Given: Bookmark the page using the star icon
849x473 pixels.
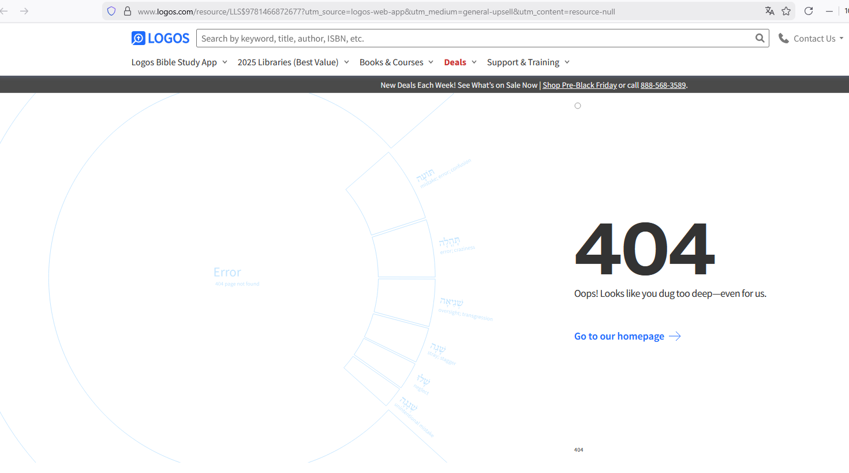Looking at the screenshot, I should 786,10.
